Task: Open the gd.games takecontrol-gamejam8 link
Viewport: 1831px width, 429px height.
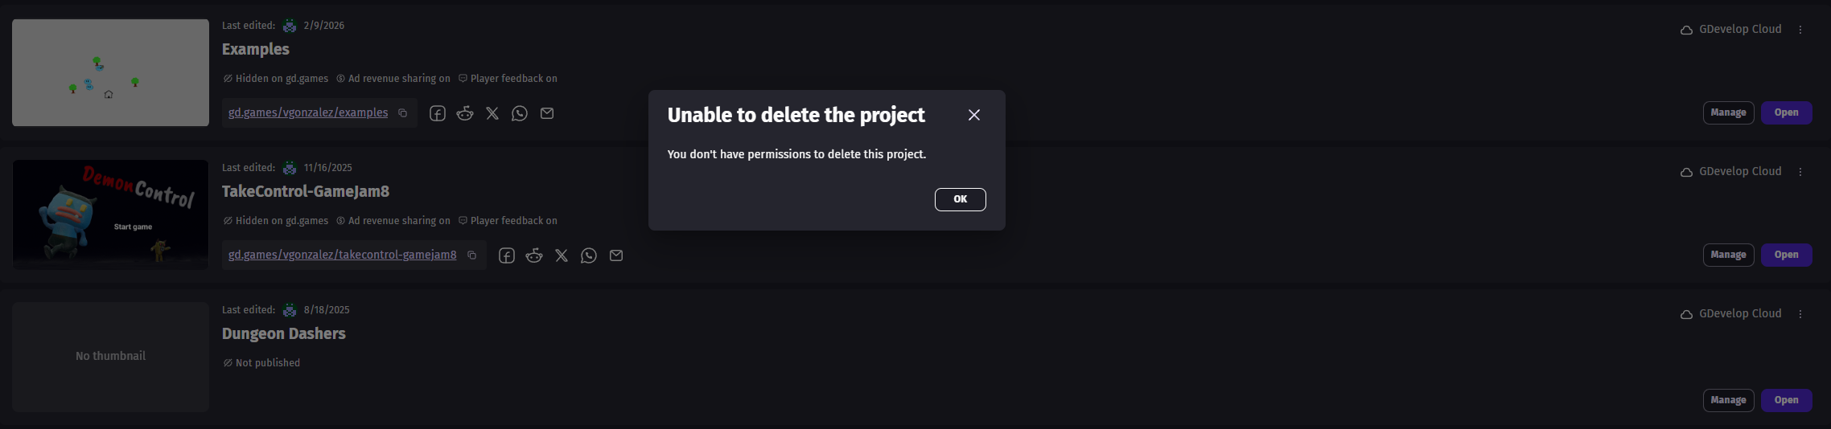Action: coord(342,255)
